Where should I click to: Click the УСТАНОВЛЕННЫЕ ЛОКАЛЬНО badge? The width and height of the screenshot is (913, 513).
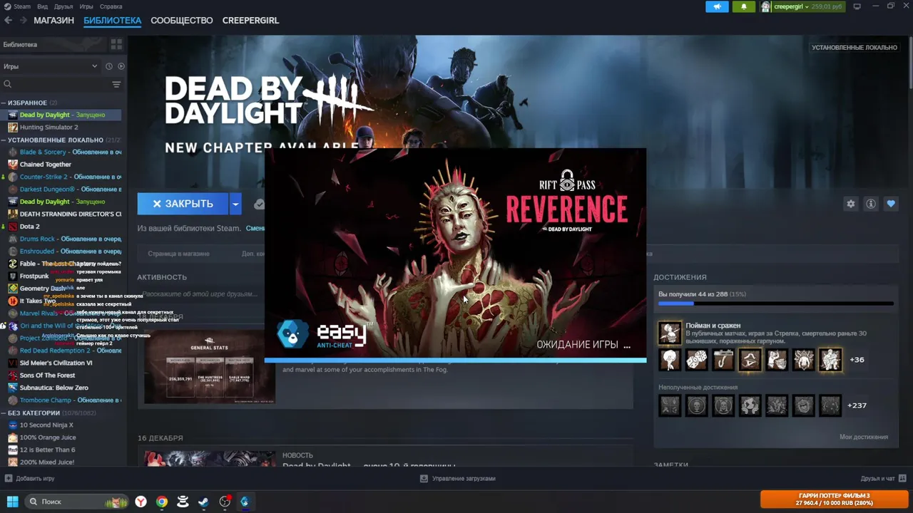pyautogui.click(x=854, y=48)
